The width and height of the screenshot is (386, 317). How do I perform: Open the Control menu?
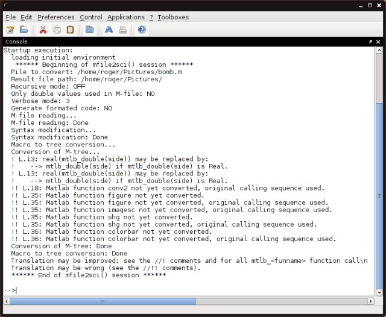[91, 17]
